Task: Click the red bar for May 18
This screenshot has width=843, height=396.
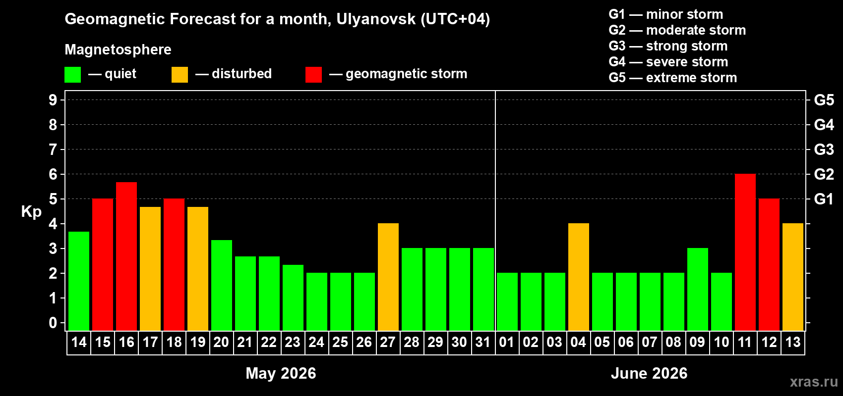Action: coord(174,265)
